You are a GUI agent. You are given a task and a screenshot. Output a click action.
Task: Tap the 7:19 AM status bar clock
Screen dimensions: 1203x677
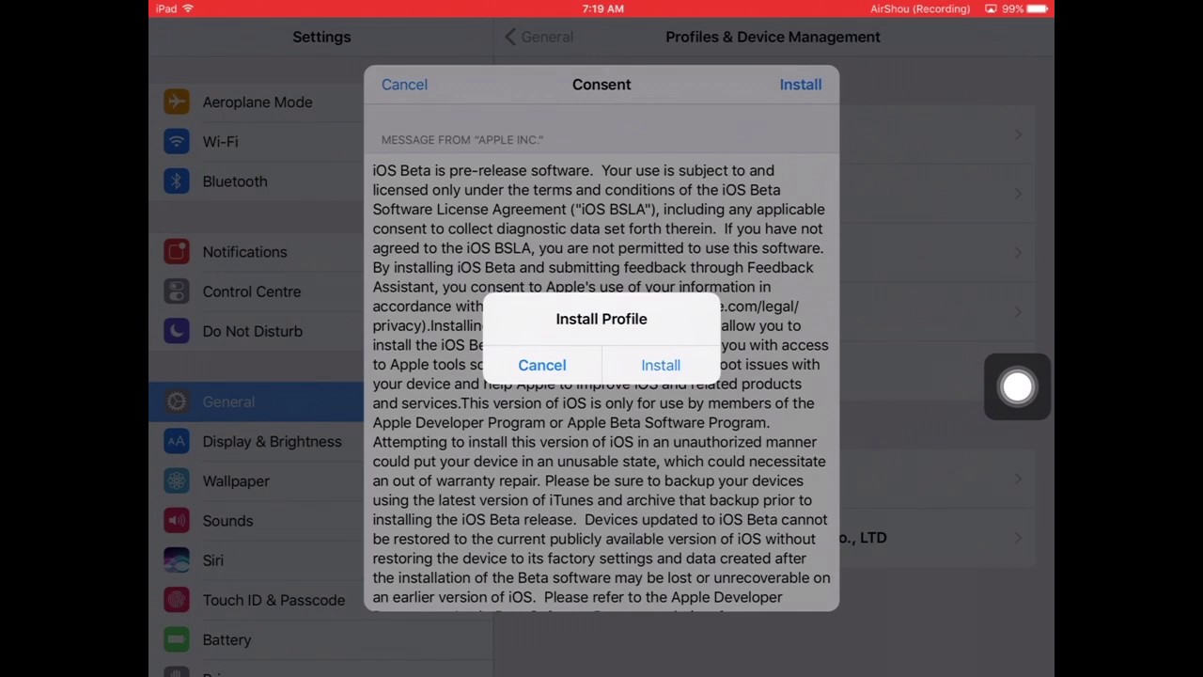602,8
